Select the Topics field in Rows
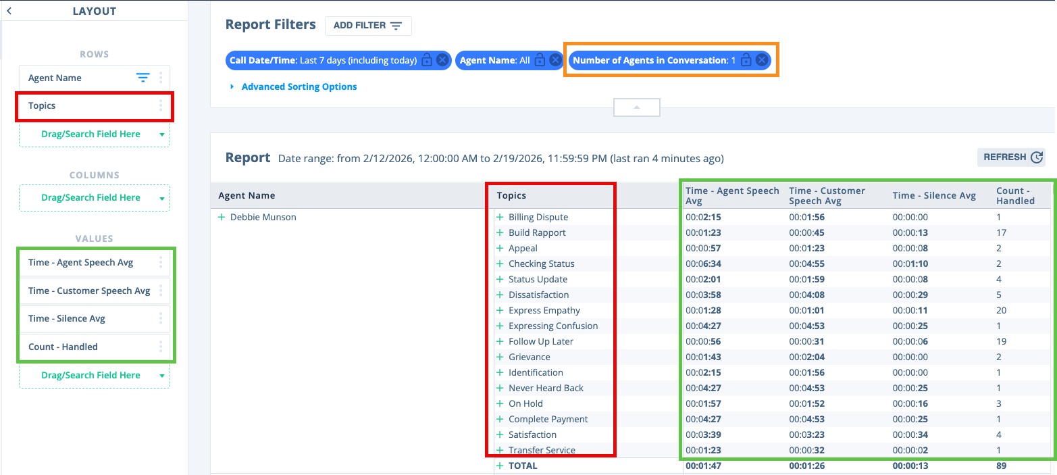 click(x=95, y=105)
